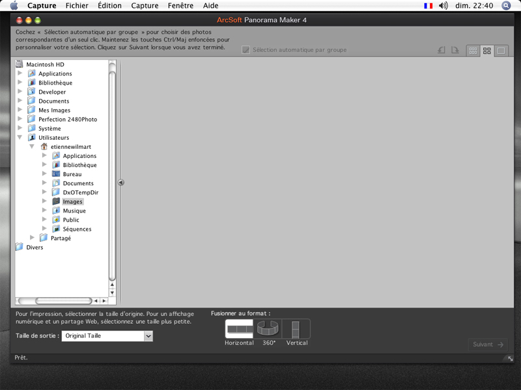
Task: Expand the top-level Documents folder triangle
Action: (x=20, y=100)
